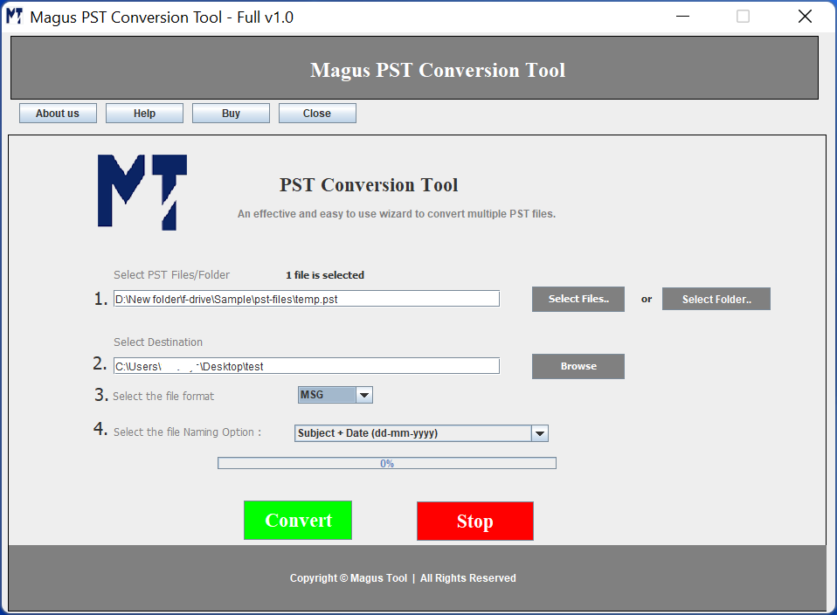Open the About us page
837x615 pixels.
[x=58, y=114]
